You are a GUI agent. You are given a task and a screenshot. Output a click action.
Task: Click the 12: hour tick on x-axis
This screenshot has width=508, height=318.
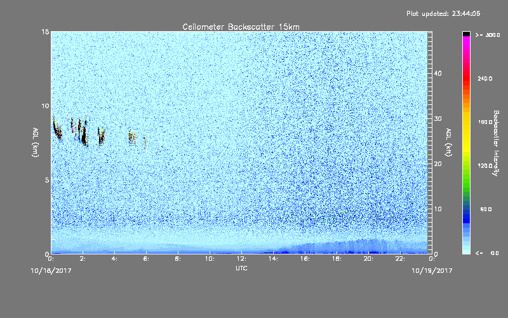point(241,259)
